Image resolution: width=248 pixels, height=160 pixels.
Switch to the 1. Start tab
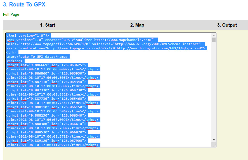click(x=48, y=25)
